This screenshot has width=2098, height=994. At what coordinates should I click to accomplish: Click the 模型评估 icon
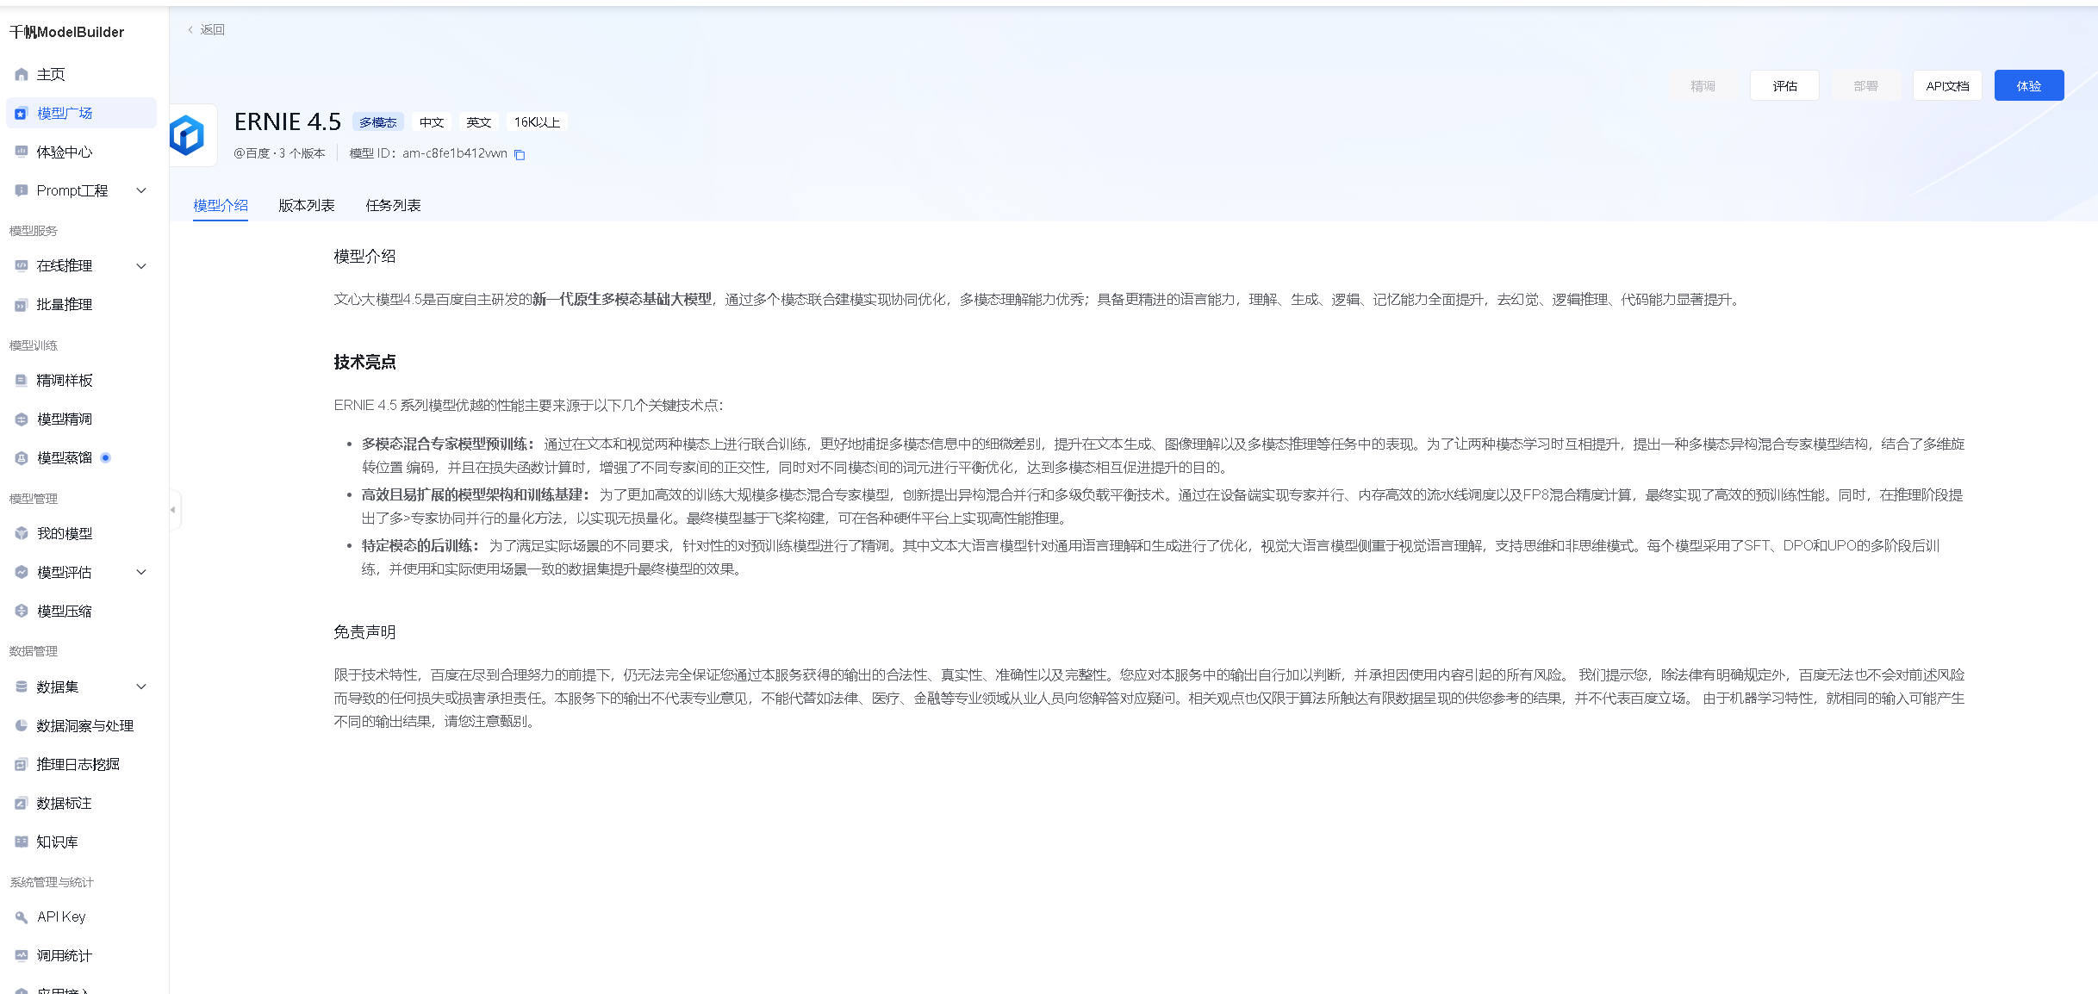tap(22, 573)
